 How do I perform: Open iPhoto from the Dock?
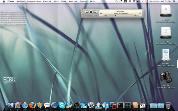91,105
